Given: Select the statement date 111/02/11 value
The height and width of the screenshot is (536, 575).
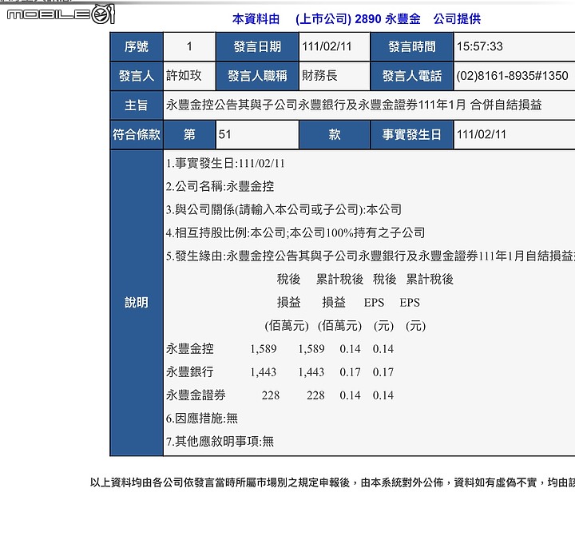Looking at the screenshot, I should coord(327,46).
